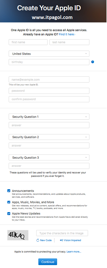
Task: Click the Vision Impaired speaker icon
Action: coord(61,240)
